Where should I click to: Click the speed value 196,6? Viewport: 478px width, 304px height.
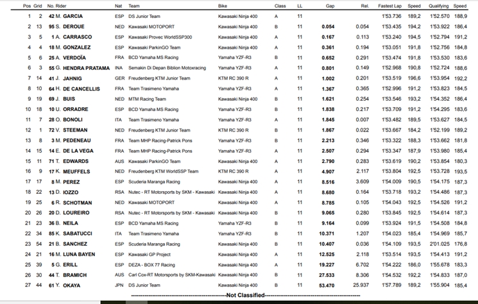[414, 78]
